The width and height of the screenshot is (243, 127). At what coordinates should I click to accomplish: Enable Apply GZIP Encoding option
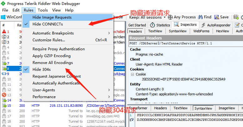(x=68, y=56)
